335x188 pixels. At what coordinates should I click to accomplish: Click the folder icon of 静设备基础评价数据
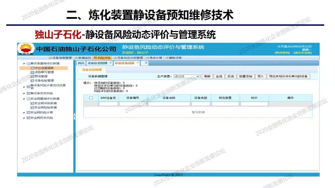pos(28,63)
